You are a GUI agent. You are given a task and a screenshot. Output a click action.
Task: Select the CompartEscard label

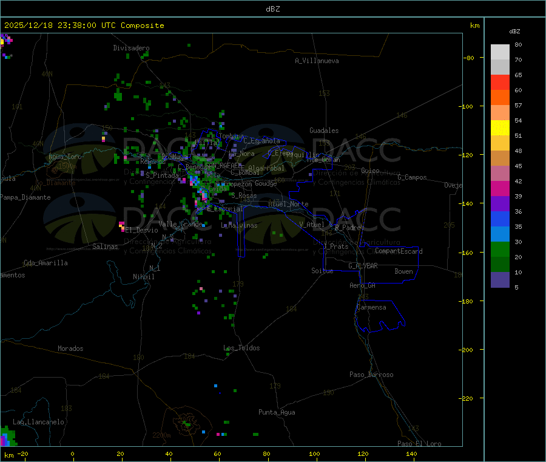click(x=399, y=251)
